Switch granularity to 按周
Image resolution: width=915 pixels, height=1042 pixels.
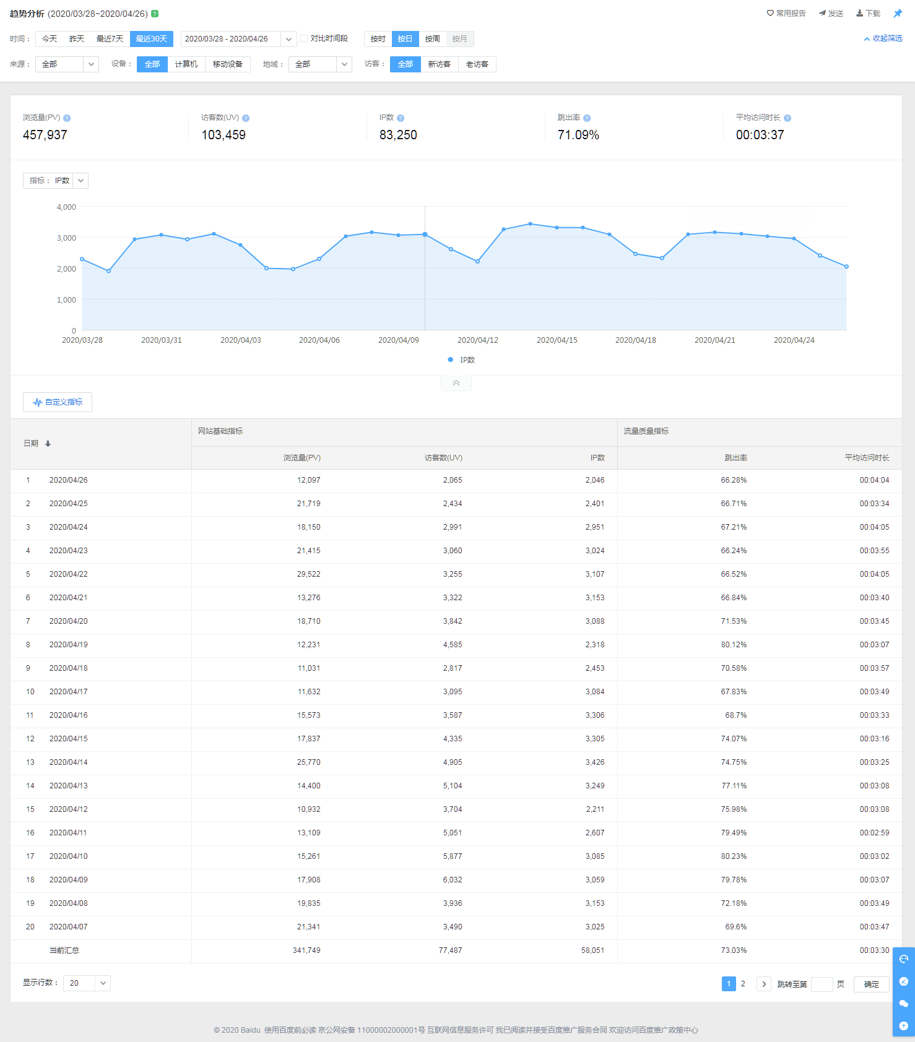[433, 39]
